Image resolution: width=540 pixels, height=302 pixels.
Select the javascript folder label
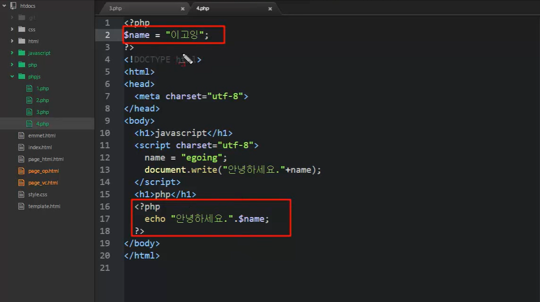point(39,53)
